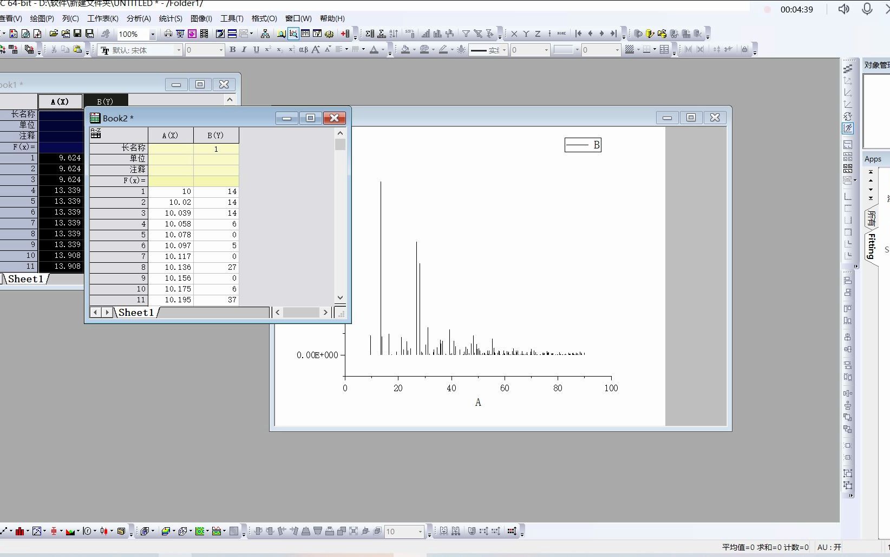Click the highlighted Rescale zoom toolbar icon
The height and width of the screenshot is (557, 890).
pos(293,34)
